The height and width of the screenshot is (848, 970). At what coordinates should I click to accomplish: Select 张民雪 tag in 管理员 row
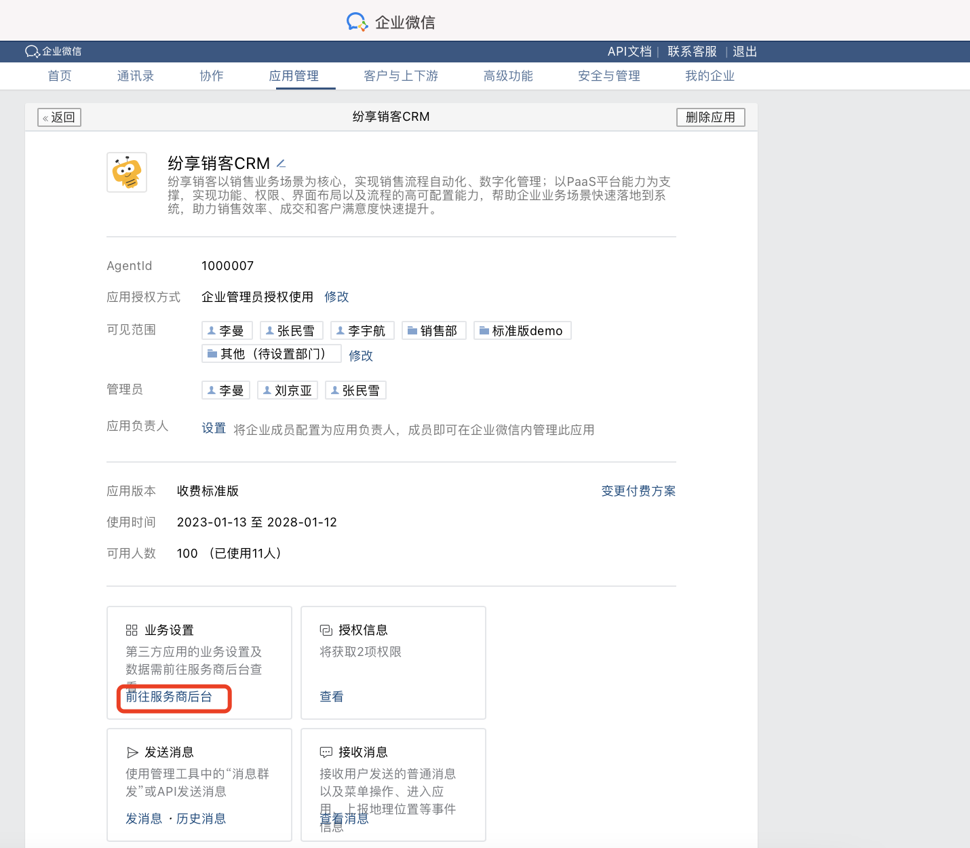tap(355, 390)
